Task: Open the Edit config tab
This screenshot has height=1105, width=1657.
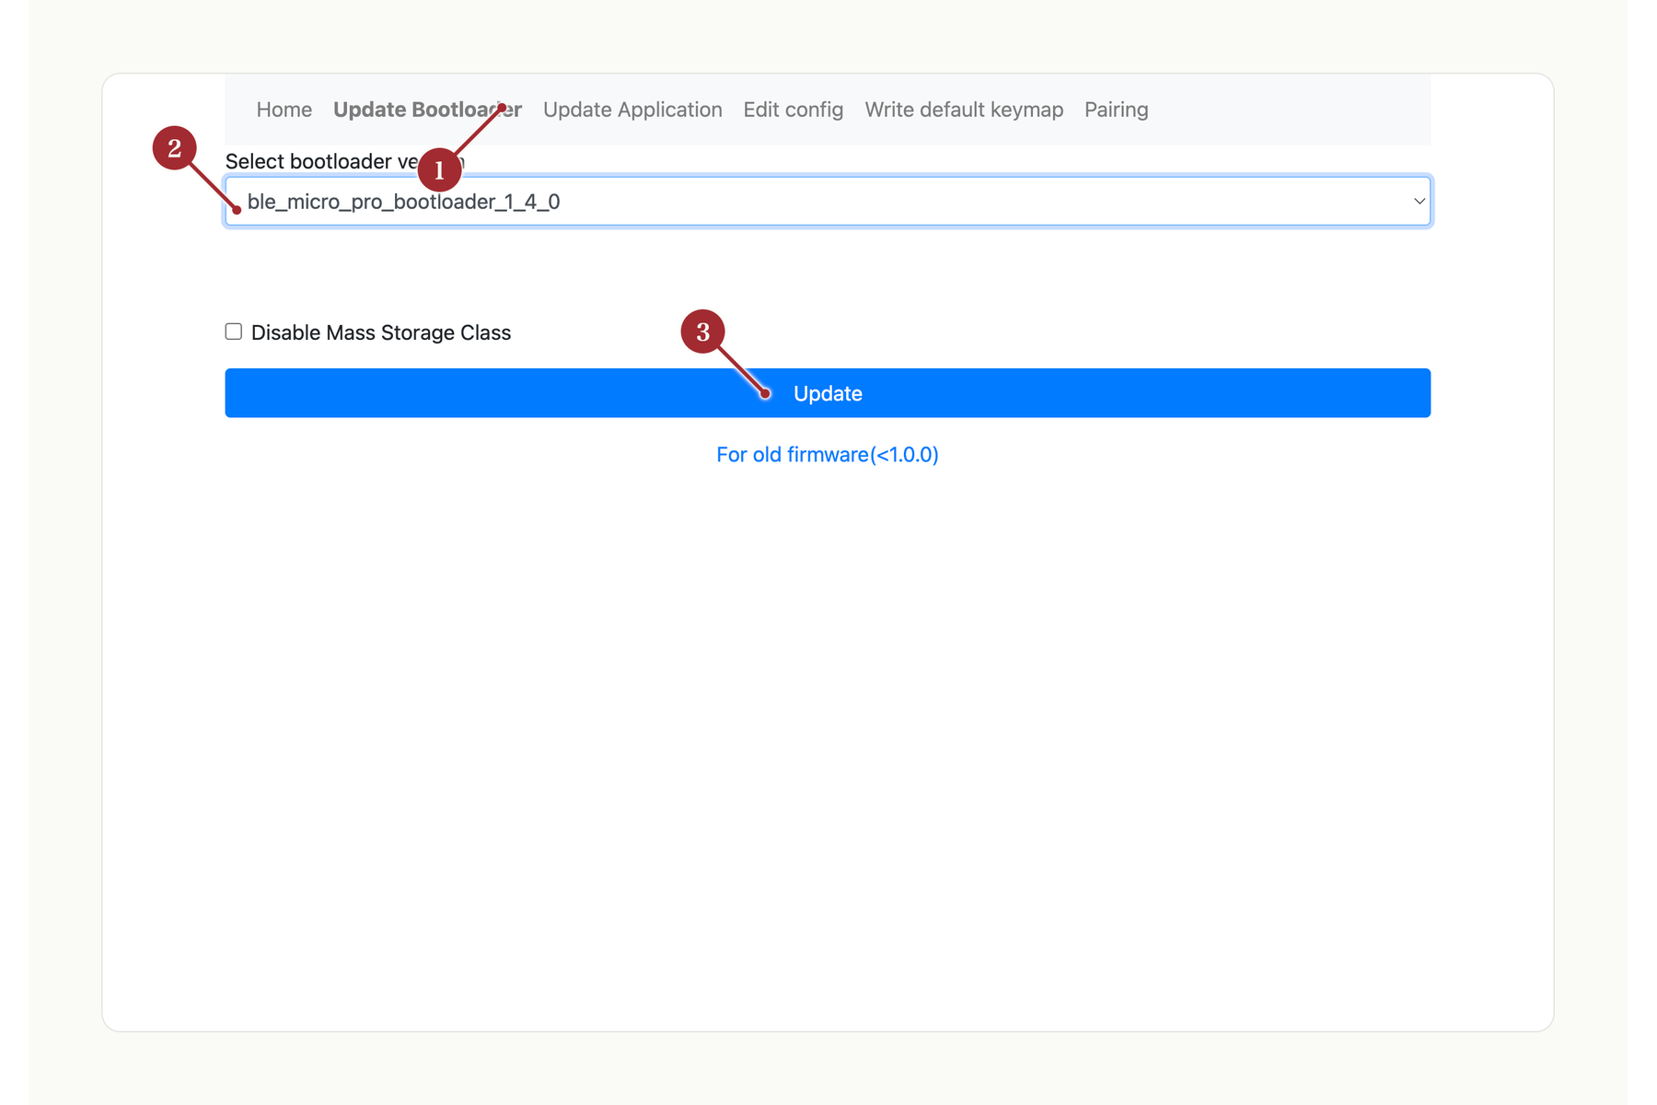Action: click(x=793, y=110)
